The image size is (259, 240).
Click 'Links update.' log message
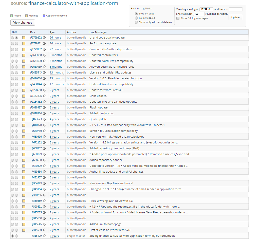tap(98, 96)
